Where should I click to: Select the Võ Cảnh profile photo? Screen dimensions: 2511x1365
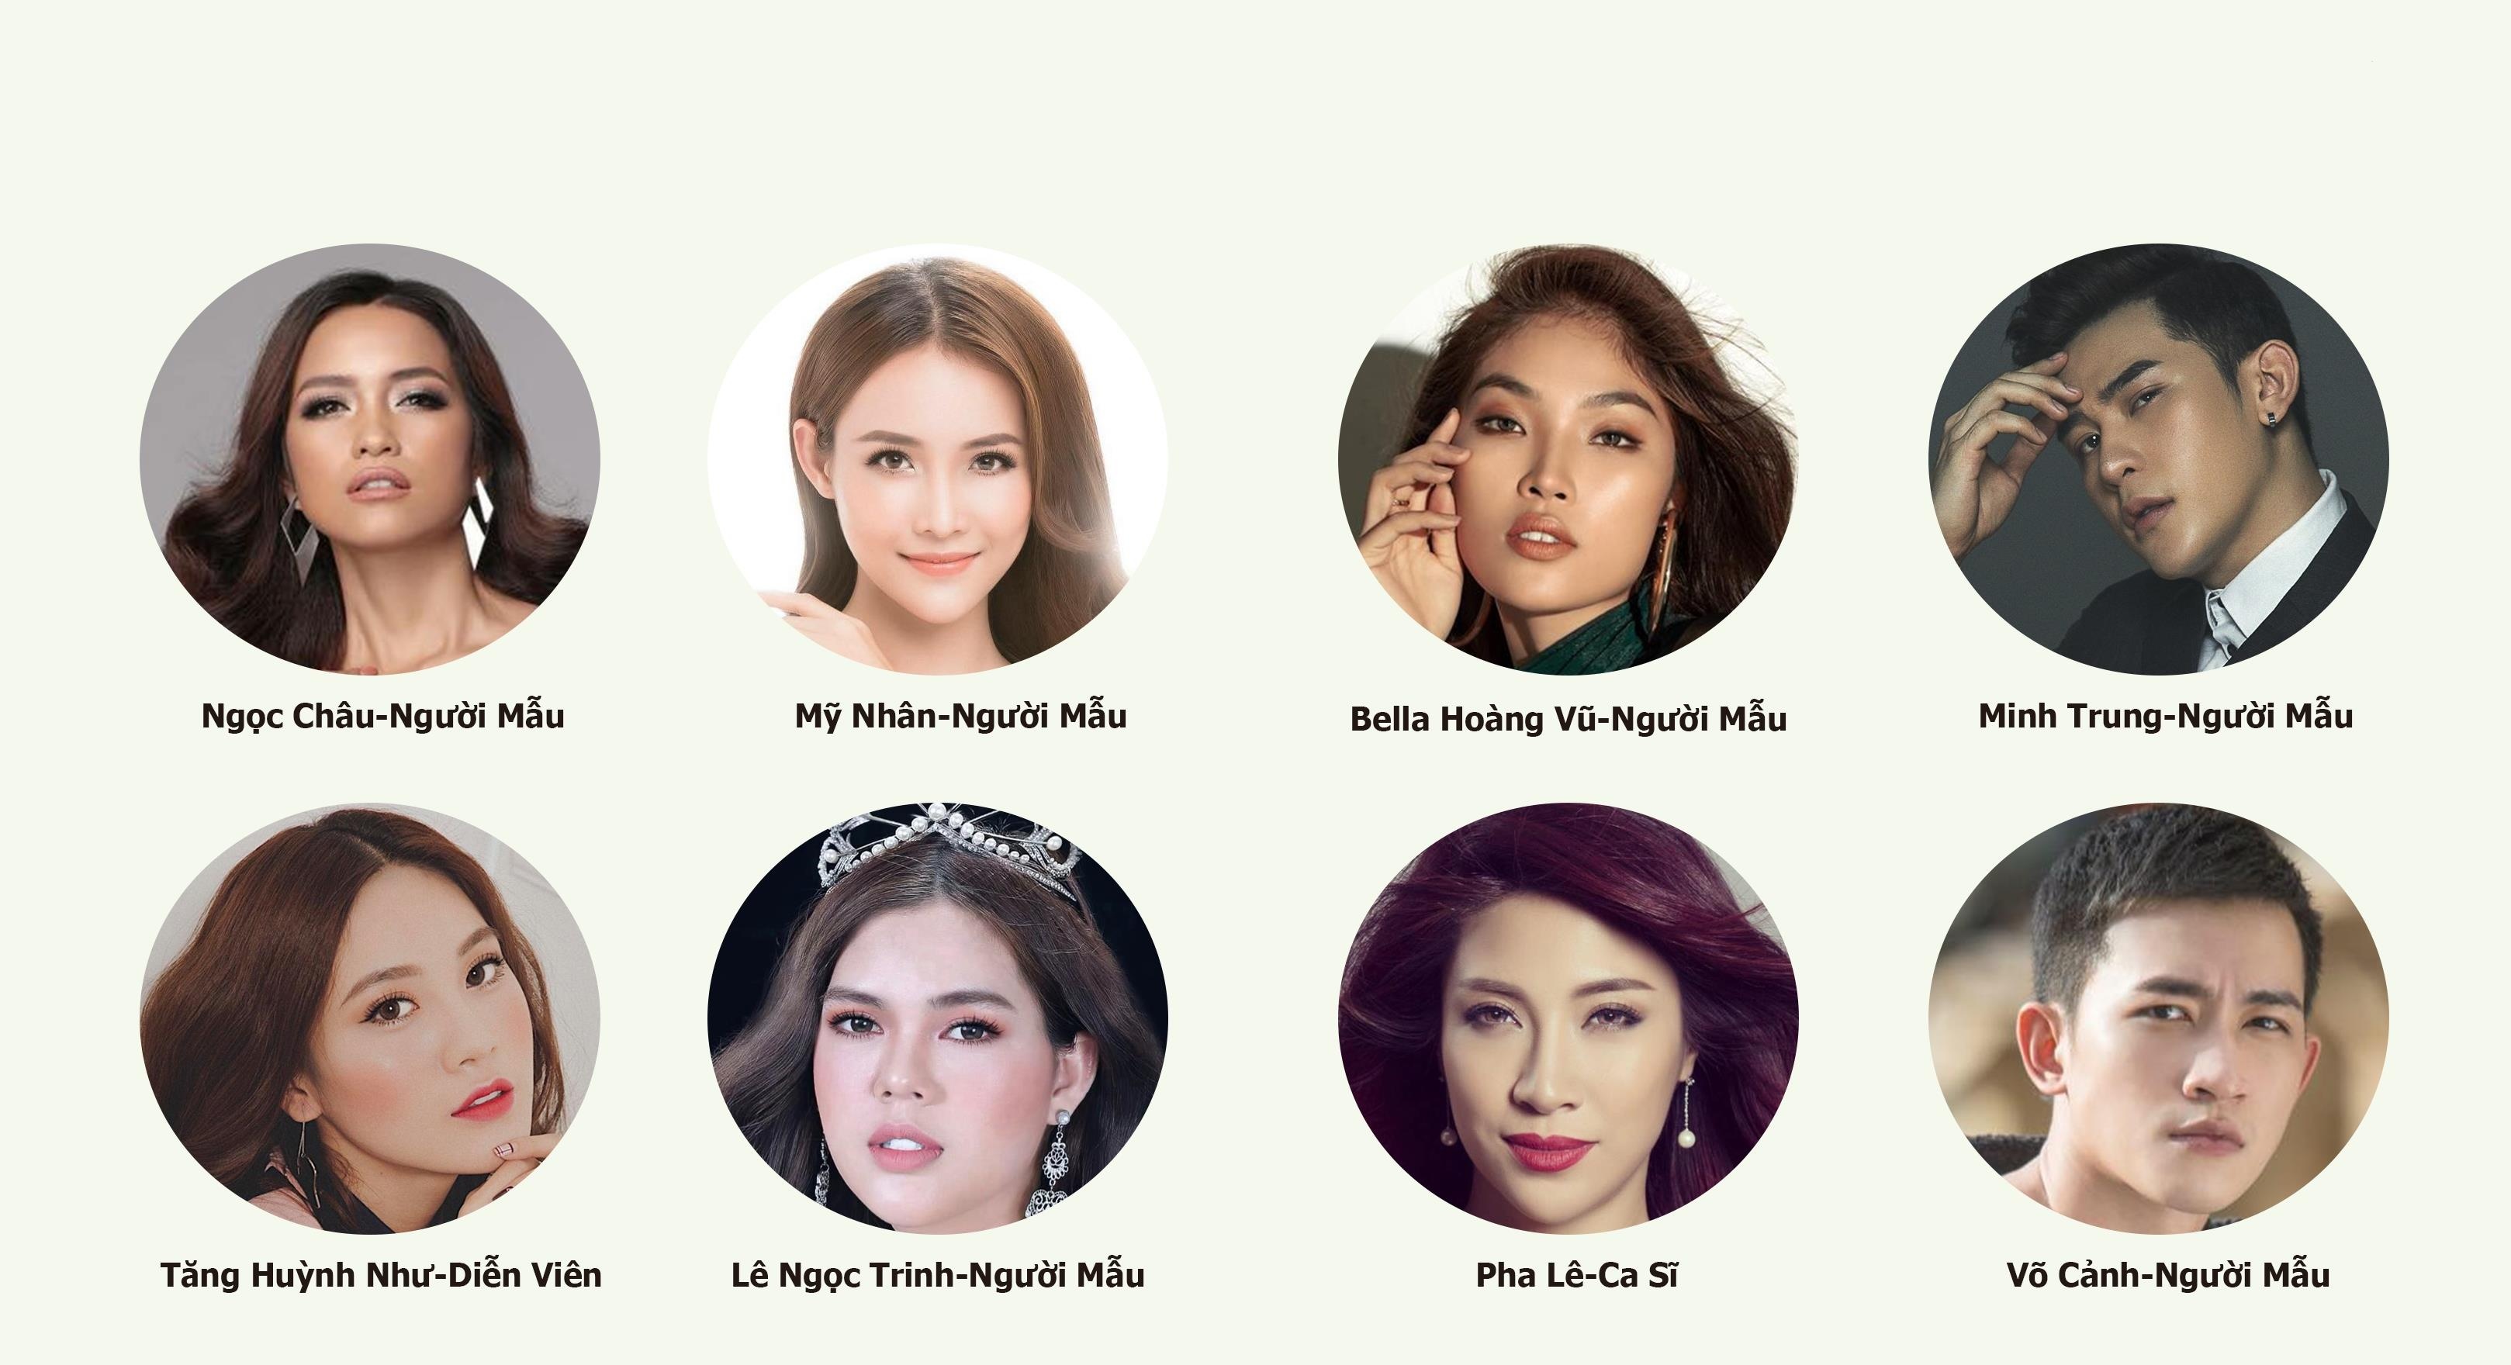pos(2159,1018)
